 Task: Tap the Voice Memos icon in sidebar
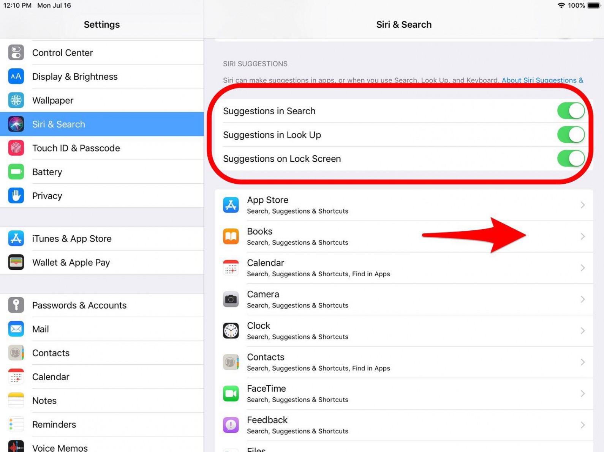tap(16, 447)
